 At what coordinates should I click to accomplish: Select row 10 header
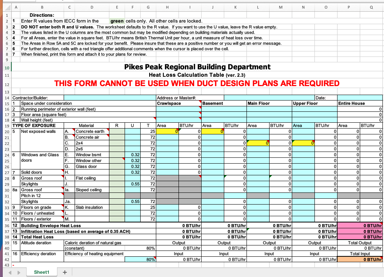point(7,68)
